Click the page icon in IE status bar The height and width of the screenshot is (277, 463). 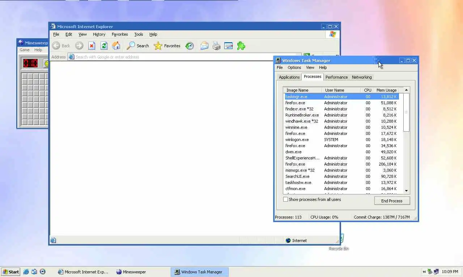coord(53,240)
